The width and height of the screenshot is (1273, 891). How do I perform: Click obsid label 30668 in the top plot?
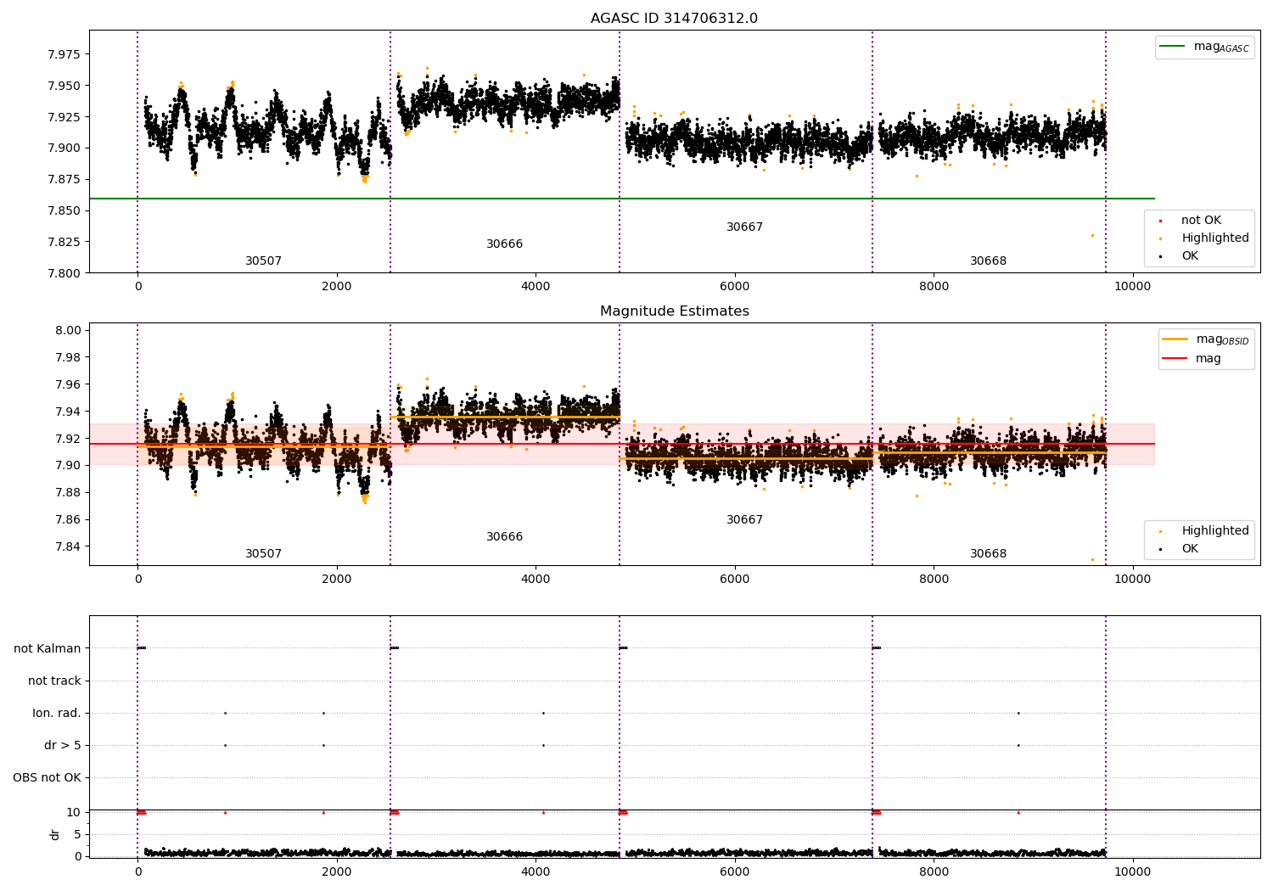click(988, 261)
